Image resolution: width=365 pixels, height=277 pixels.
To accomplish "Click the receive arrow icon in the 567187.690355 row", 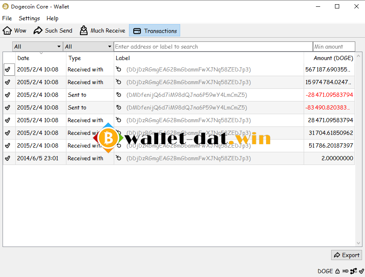I will [x=119, y=69].
